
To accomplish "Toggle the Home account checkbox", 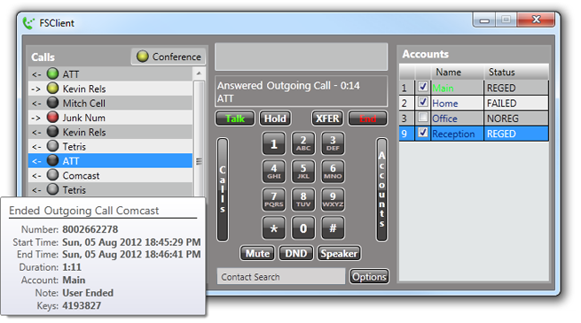I will coord(423,102).
